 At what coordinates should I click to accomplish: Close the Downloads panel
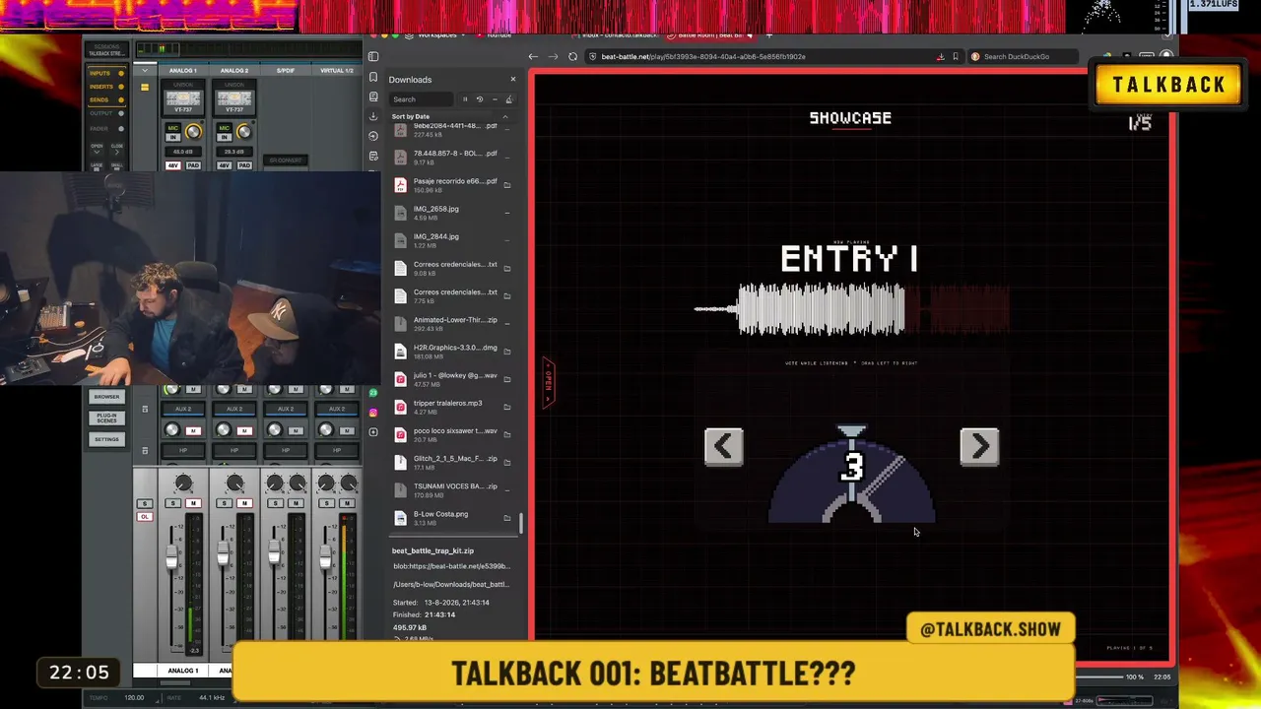click(x=512, y=79)
